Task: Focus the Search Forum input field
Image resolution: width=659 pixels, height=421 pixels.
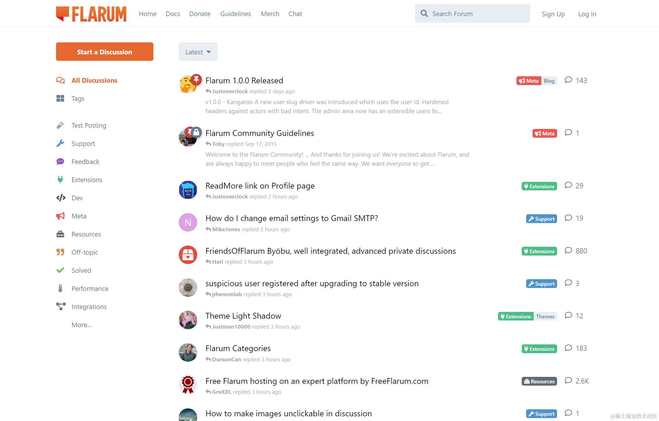Action: (x=472, y=13)
